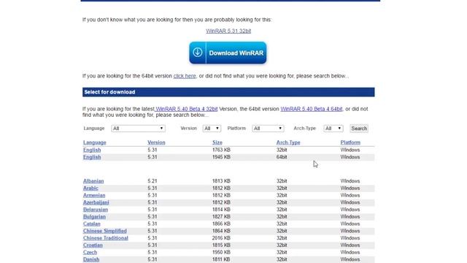Click the '1945 KB' size cell
This screenshot has width=467, height=263.
coord(221,157)
